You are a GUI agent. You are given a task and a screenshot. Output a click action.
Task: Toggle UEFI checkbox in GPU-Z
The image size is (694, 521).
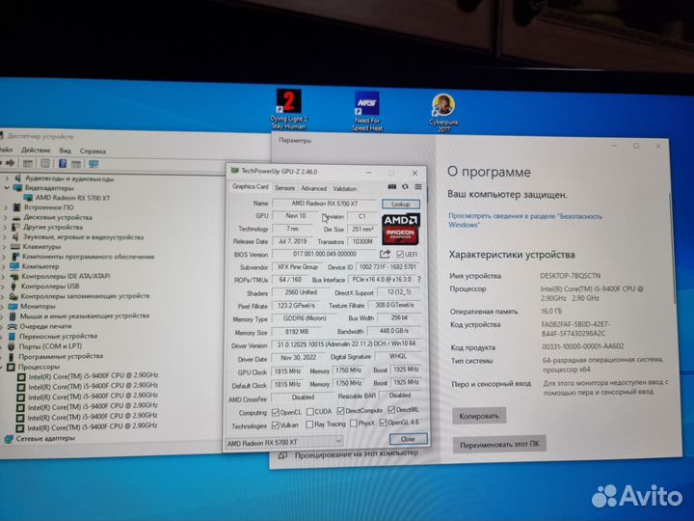[x=400, y=255]
